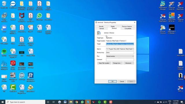This screenshot has height=104, width=185.
Task: Cancel the Shortcut Properties dialog
Action: click(122, 81)
